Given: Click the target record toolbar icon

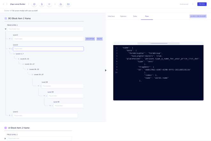Looking at the screenshot, I should click(49, 4).
